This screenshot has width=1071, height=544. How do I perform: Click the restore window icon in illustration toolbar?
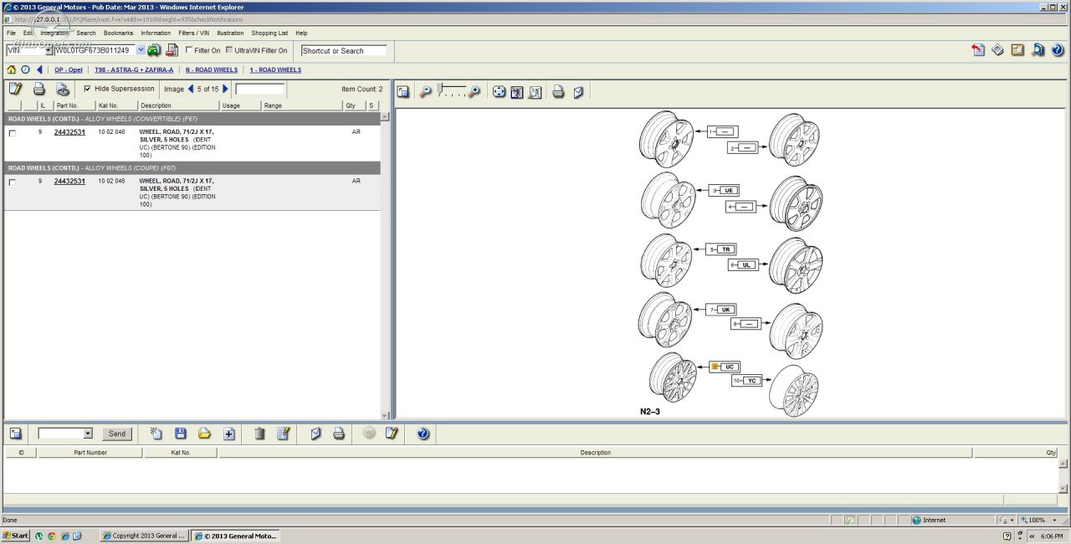pyautogui.click(x=403, y=92)
